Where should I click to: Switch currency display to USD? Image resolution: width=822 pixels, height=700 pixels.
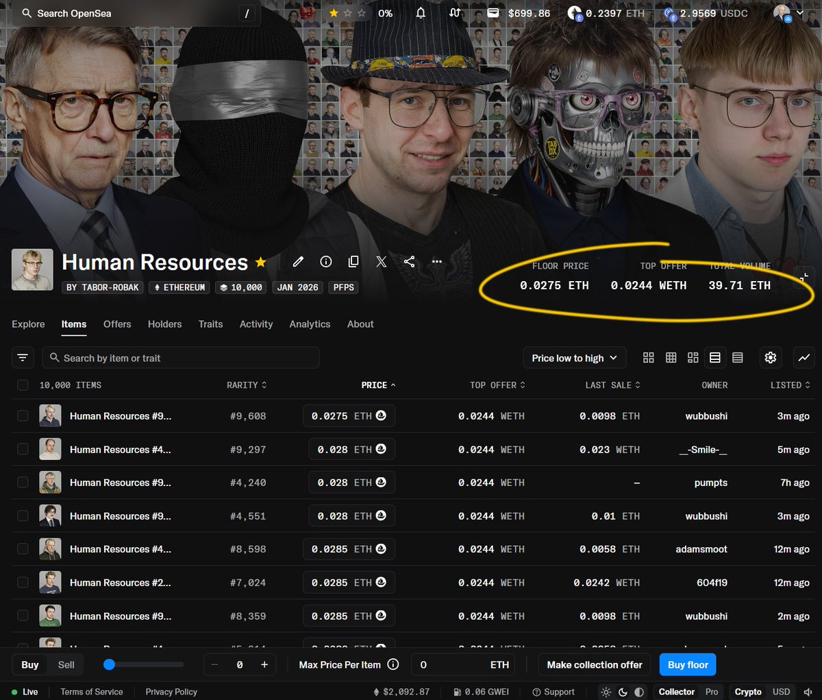coord(782,692)
